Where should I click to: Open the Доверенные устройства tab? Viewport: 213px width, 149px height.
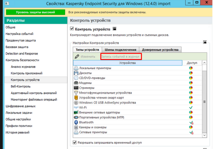click(x=160, y=50)
